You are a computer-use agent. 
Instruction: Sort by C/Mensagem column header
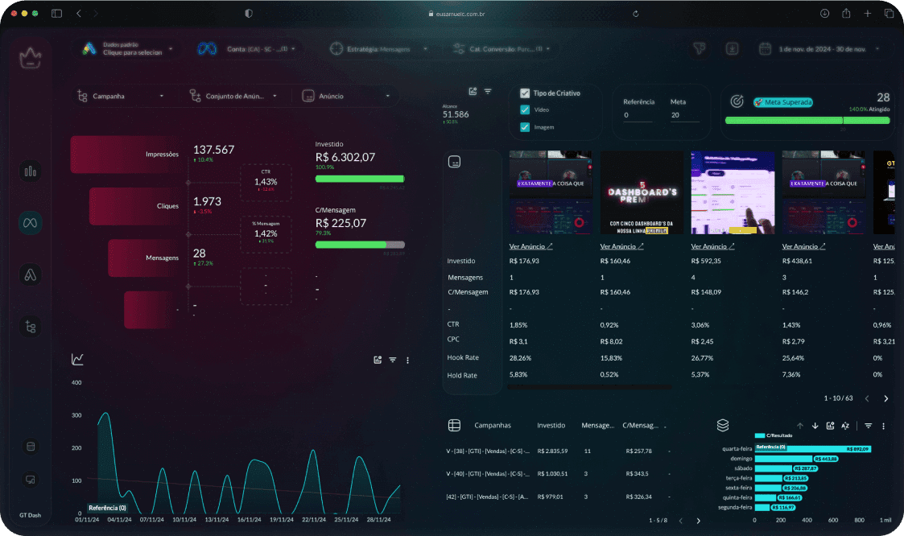click(x=641, y=426)
